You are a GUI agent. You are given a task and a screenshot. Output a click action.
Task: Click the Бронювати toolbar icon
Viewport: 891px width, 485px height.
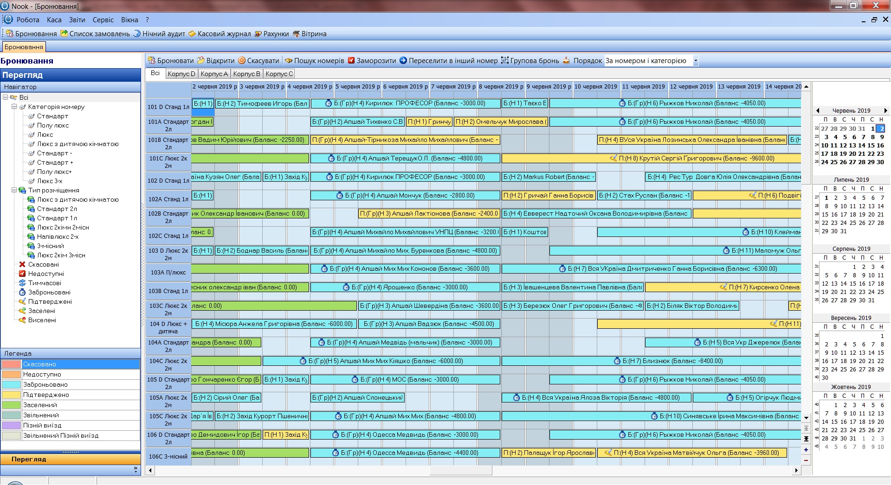pyautogui.click(x=152, y=61)
